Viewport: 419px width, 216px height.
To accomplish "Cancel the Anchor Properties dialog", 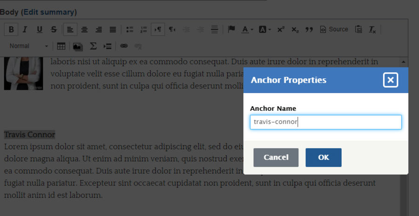I will pyautogui.click(x=276, y=157).
